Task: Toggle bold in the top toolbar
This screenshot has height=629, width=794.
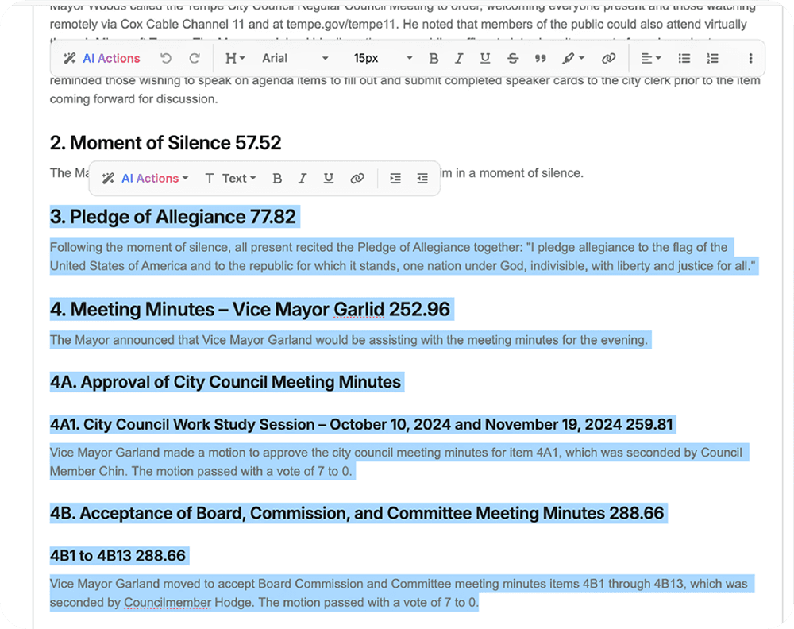Action: click(434, 58)
